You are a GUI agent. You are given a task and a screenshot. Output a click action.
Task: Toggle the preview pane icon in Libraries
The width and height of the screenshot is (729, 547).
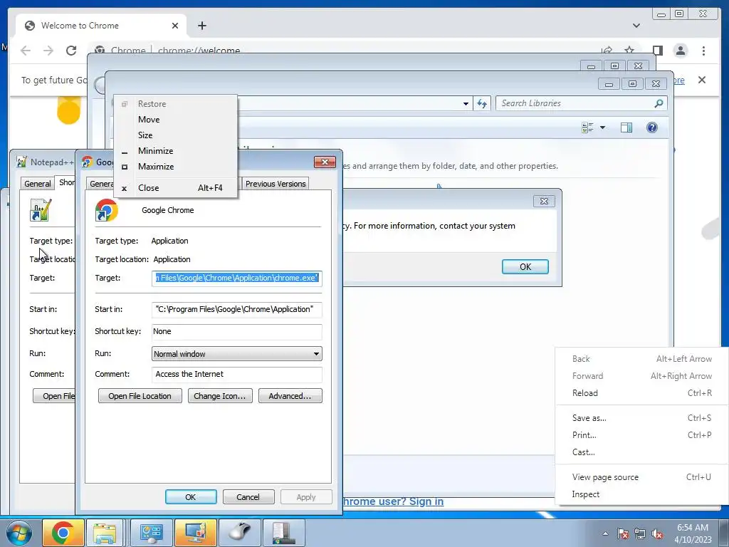[x=626, y=127]
